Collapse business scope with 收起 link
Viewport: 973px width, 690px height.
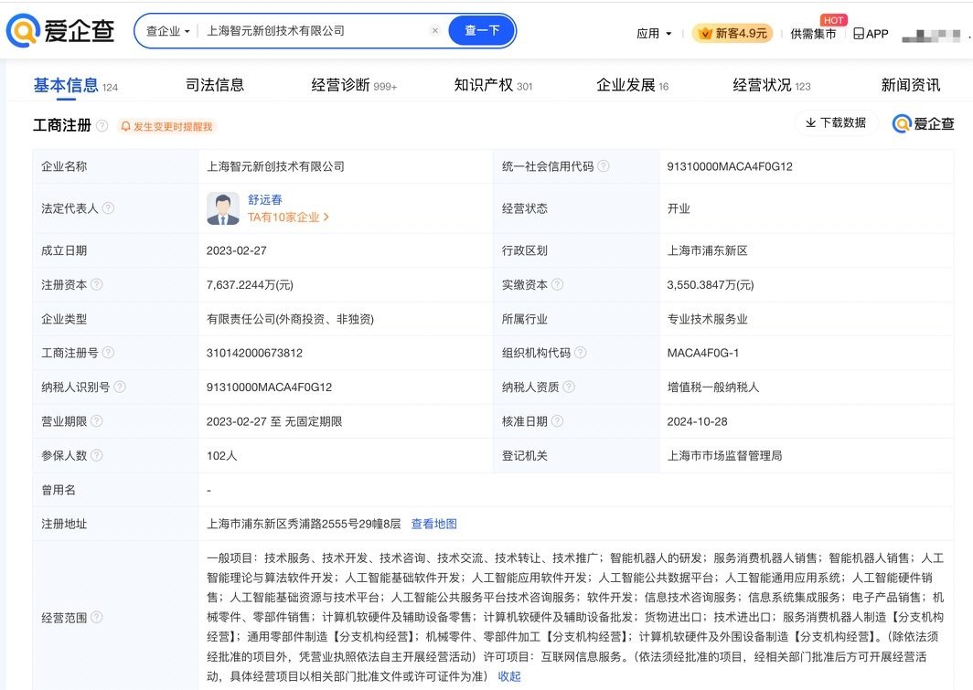[x=509, y=676]
